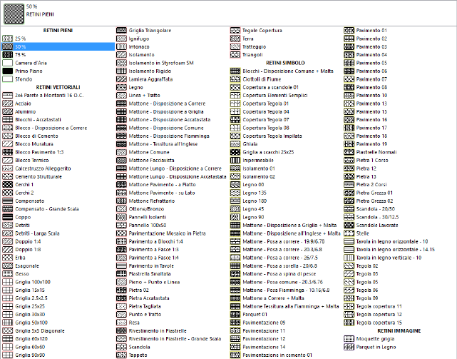Click the Legno hatch icon
Screen dimensions: 457x359
121,87
